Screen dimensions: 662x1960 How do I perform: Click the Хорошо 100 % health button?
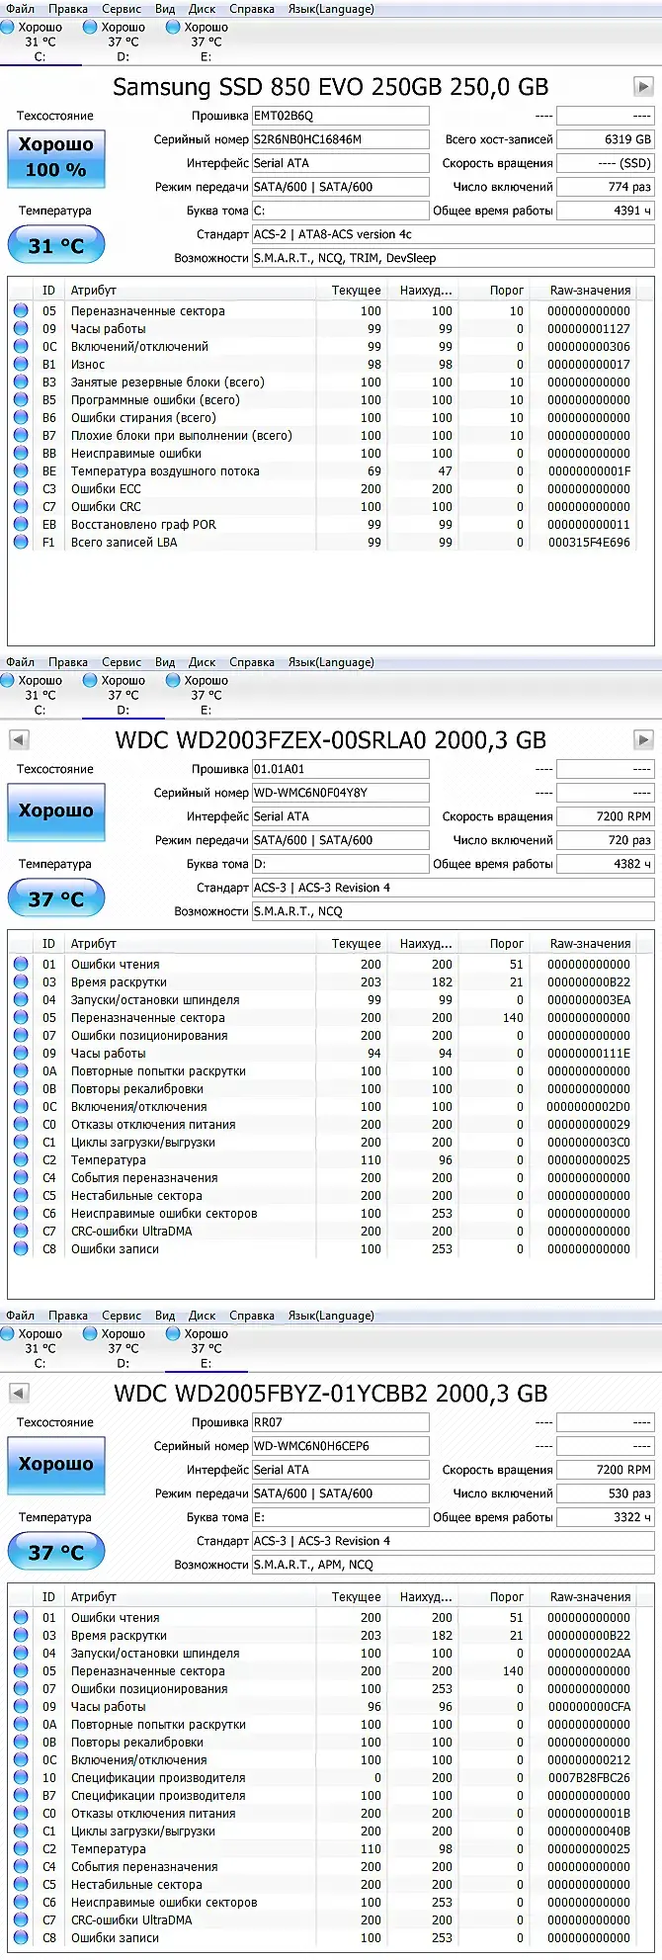(56, 157)
